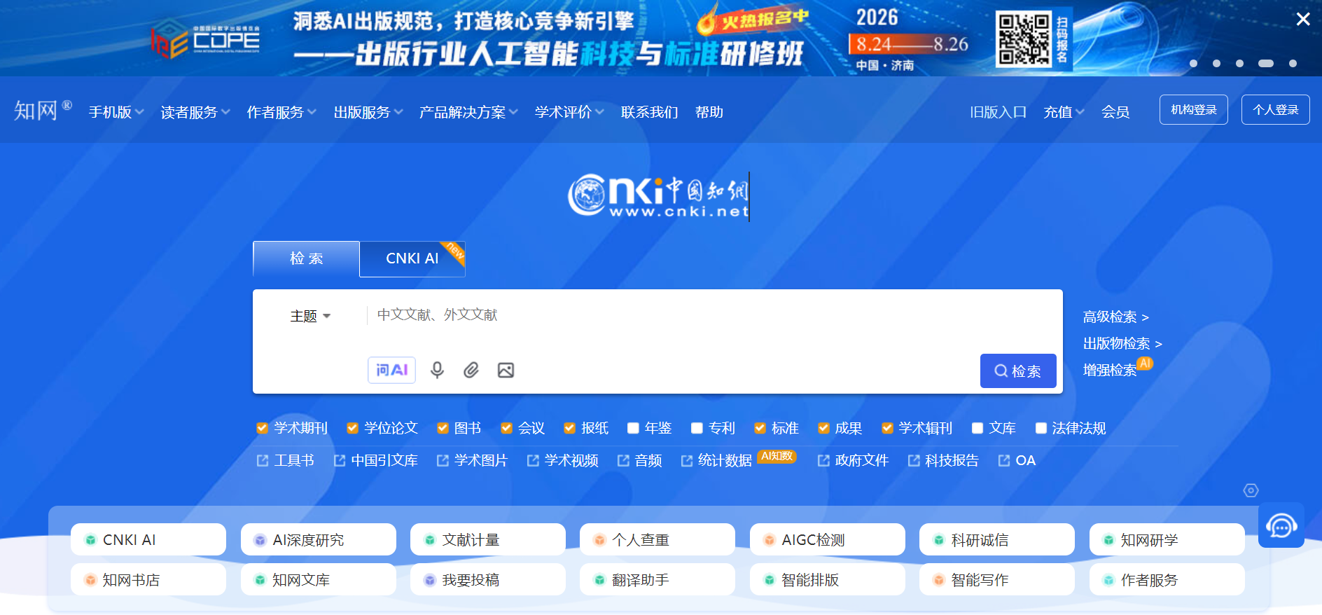1322x615 pixels.
Task: Click the 机构登录 button
Action: (x=1193, y=109)
